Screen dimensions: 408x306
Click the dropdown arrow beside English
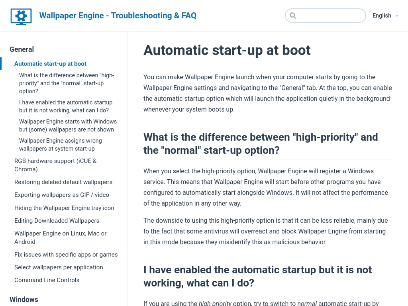click(397, 16)
